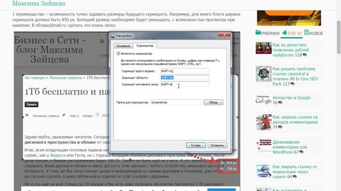Image resolution: width=341 pixels, height=191 pixels.
Task: Open the Авторство в Google link
Action: pos(291,98)
